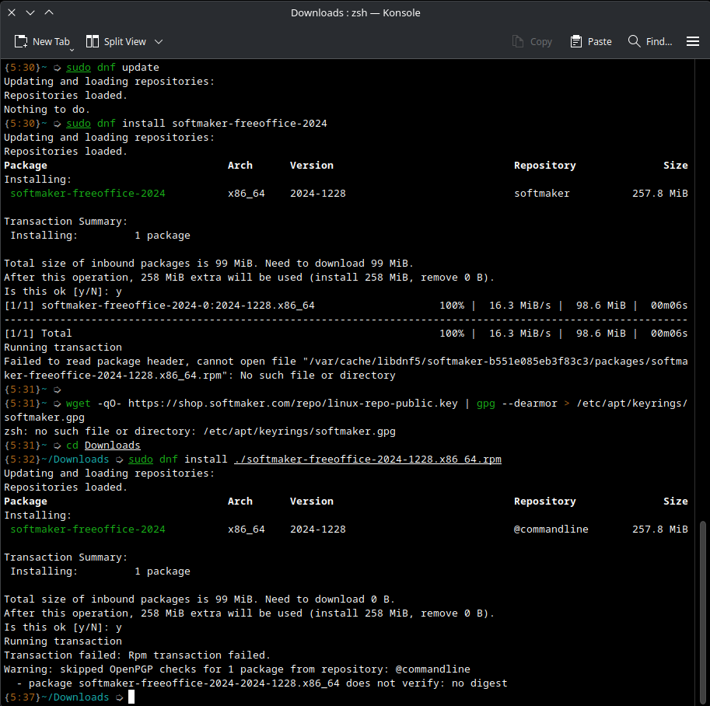Viewport: 710px width, 706px height.
Task: Click underlined sudo in the dnf update command
Action: (x=79, y=68)
